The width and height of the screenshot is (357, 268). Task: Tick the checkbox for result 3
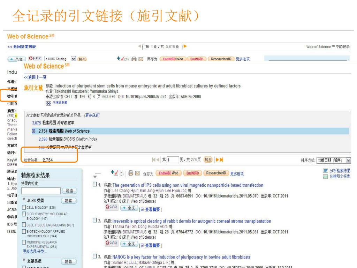tap(95, 256)
